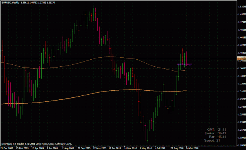Click the Bar: 16:41 readout
This screenshot has width=246, height=150.
218,137
